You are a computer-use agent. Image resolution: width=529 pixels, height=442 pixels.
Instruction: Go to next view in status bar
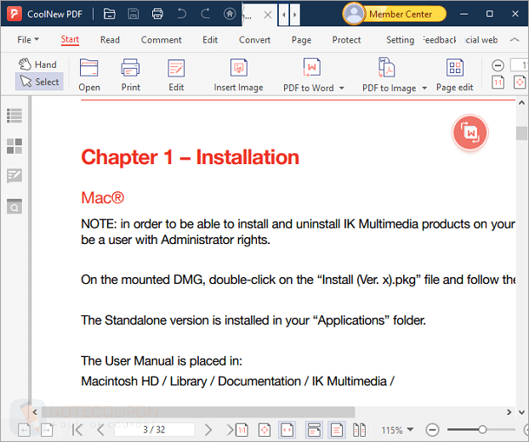47,430
